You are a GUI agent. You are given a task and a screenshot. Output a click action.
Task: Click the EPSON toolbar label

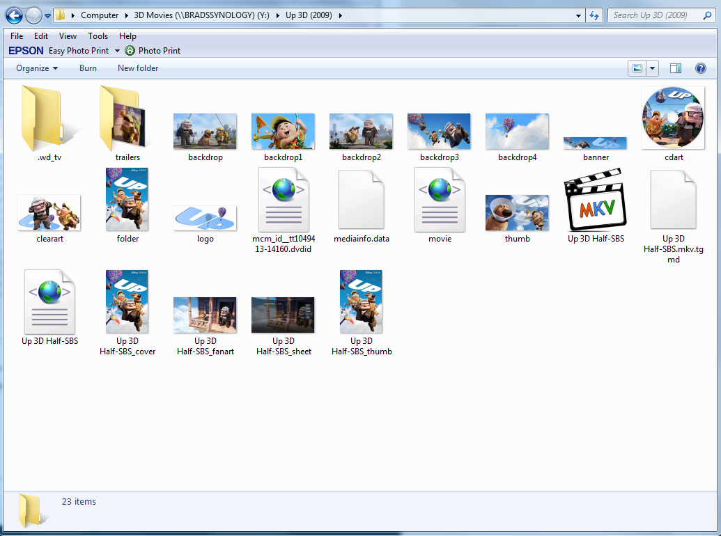pos(26,51)
